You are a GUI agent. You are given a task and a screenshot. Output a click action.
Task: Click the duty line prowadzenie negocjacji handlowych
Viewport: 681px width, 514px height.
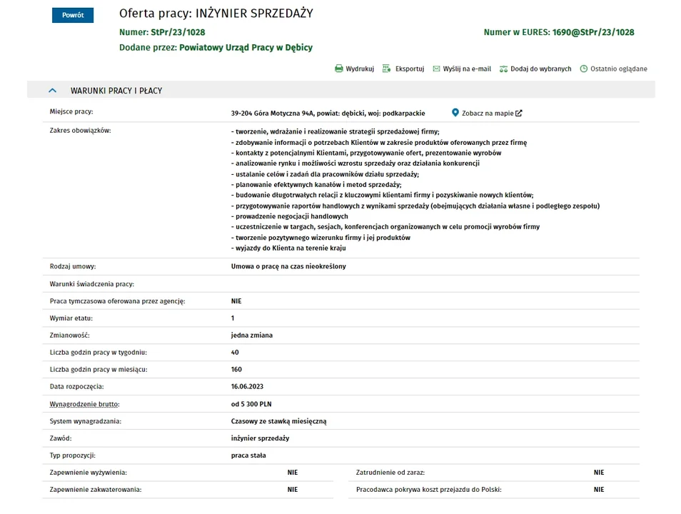(290, 216)
